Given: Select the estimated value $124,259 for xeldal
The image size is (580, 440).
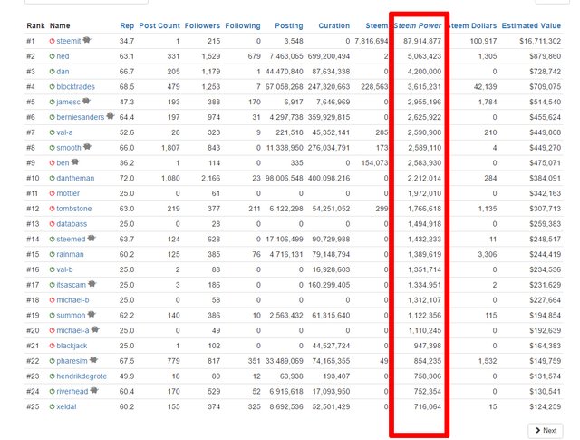Looking at the screenshot, I should (x=545, y=406).
